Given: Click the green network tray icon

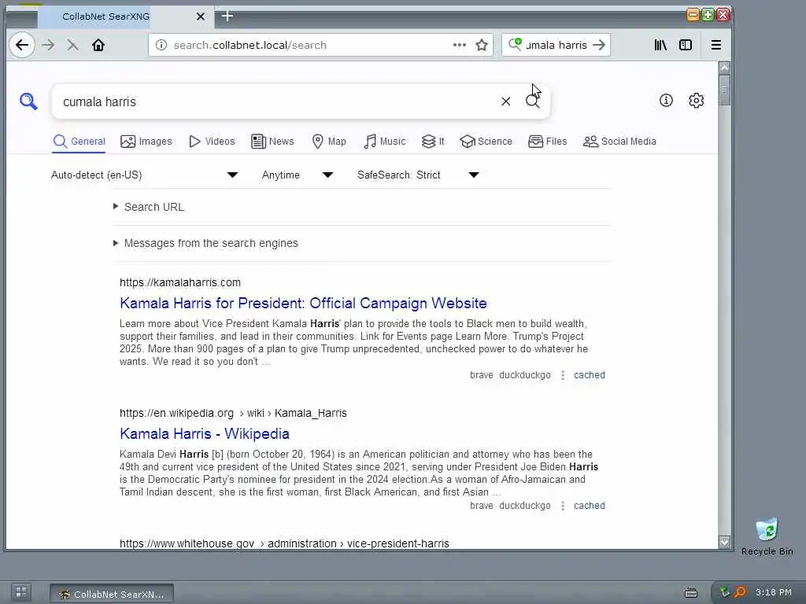Looking at the screenshot, I should (725, 592).
